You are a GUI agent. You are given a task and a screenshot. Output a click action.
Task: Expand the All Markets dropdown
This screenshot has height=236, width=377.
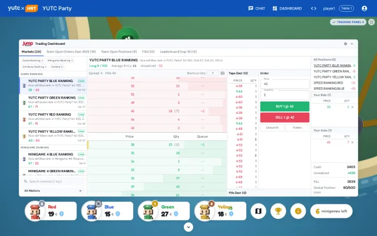(x=52, y=191)
